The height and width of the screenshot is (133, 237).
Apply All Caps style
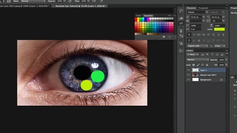coord(199,35)
